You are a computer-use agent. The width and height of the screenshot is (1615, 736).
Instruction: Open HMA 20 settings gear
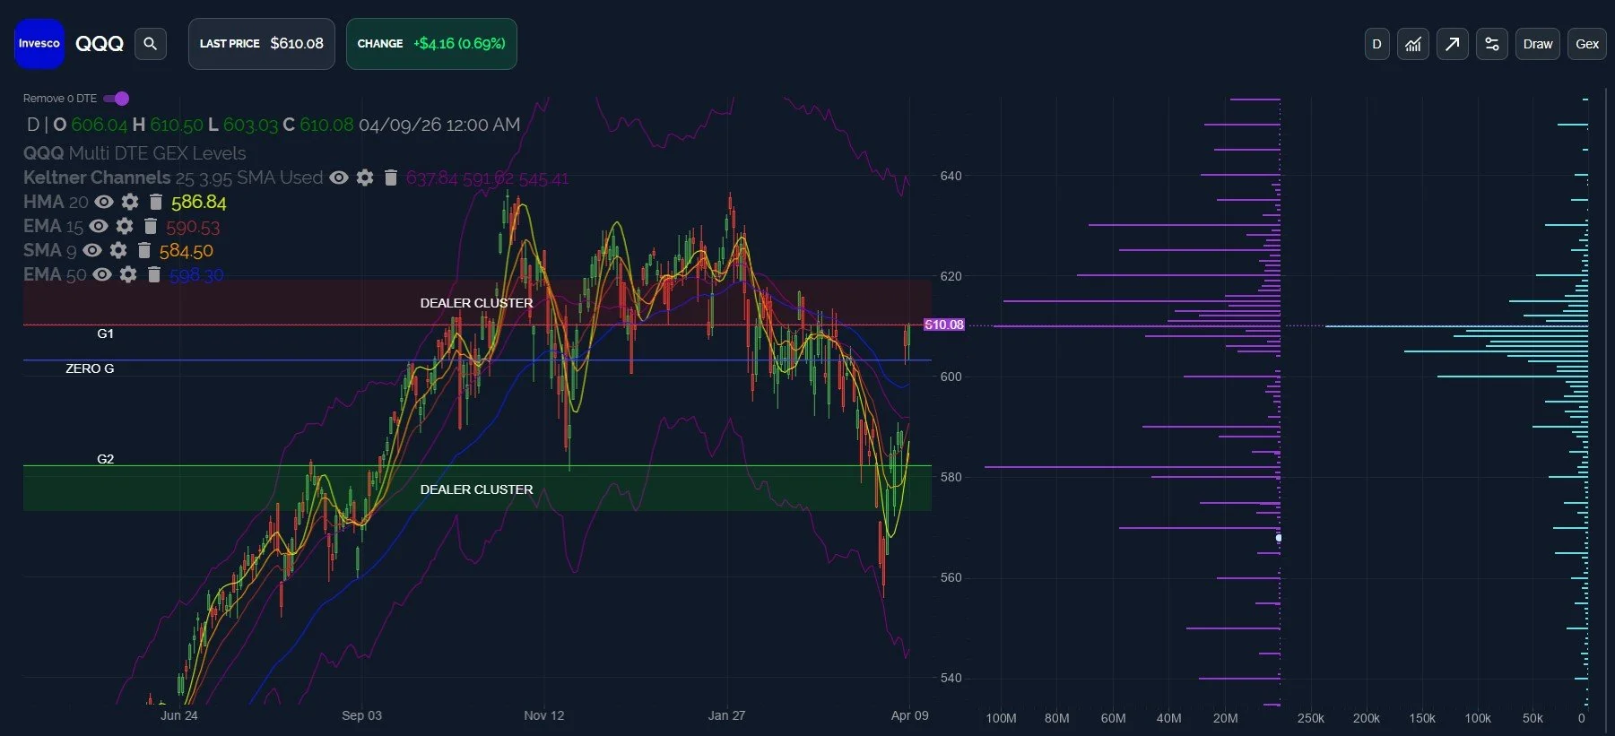point(130,202)
